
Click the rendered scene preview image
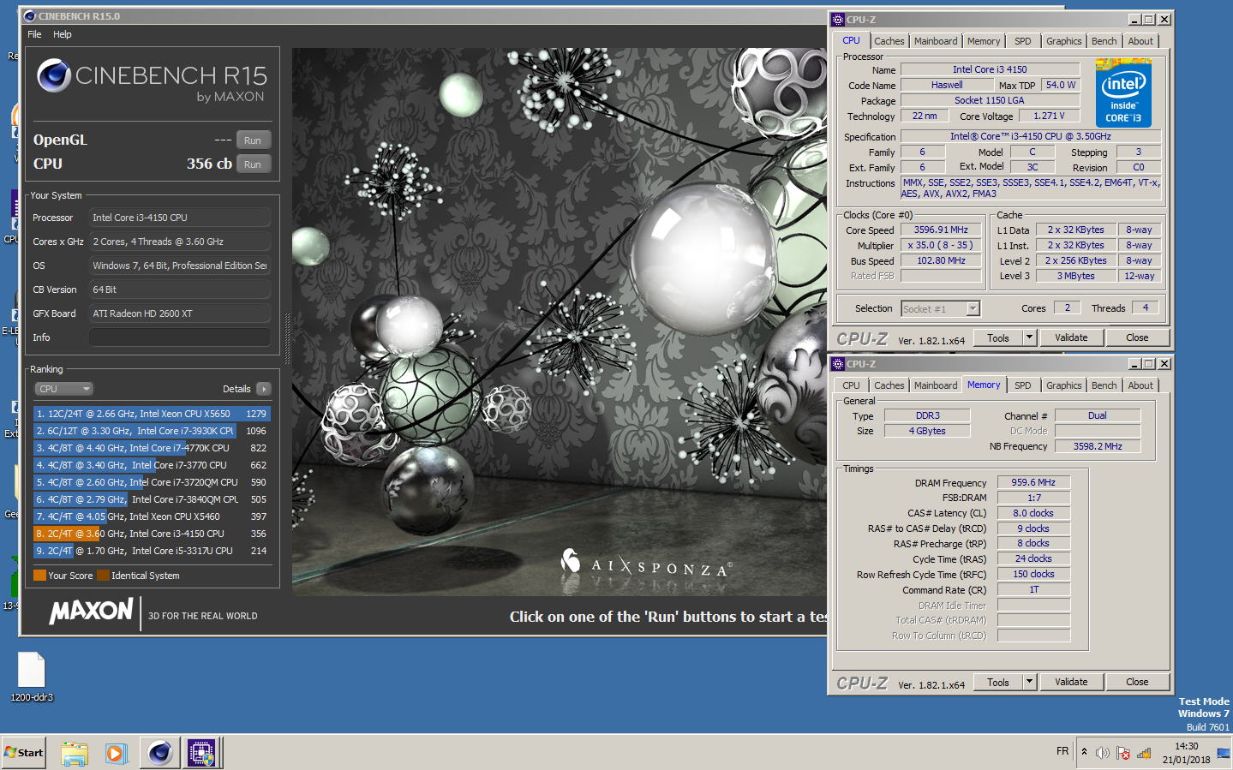(x=560, y=321)
